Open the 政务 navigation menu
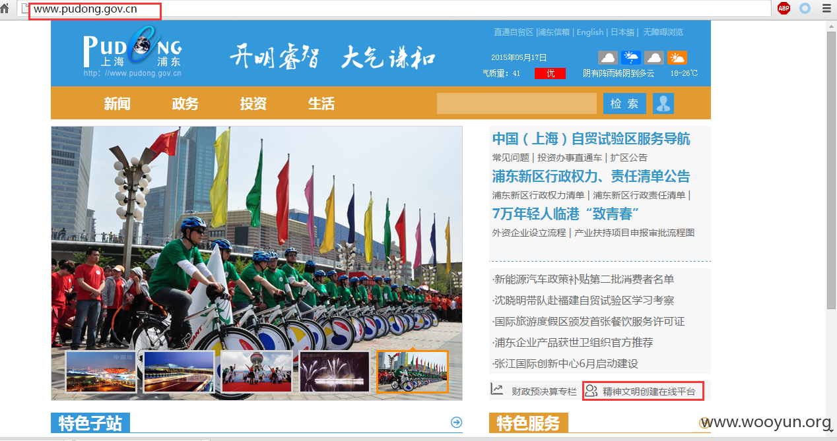Viewport: 837px width, 441px height. [x=185, y=103]
